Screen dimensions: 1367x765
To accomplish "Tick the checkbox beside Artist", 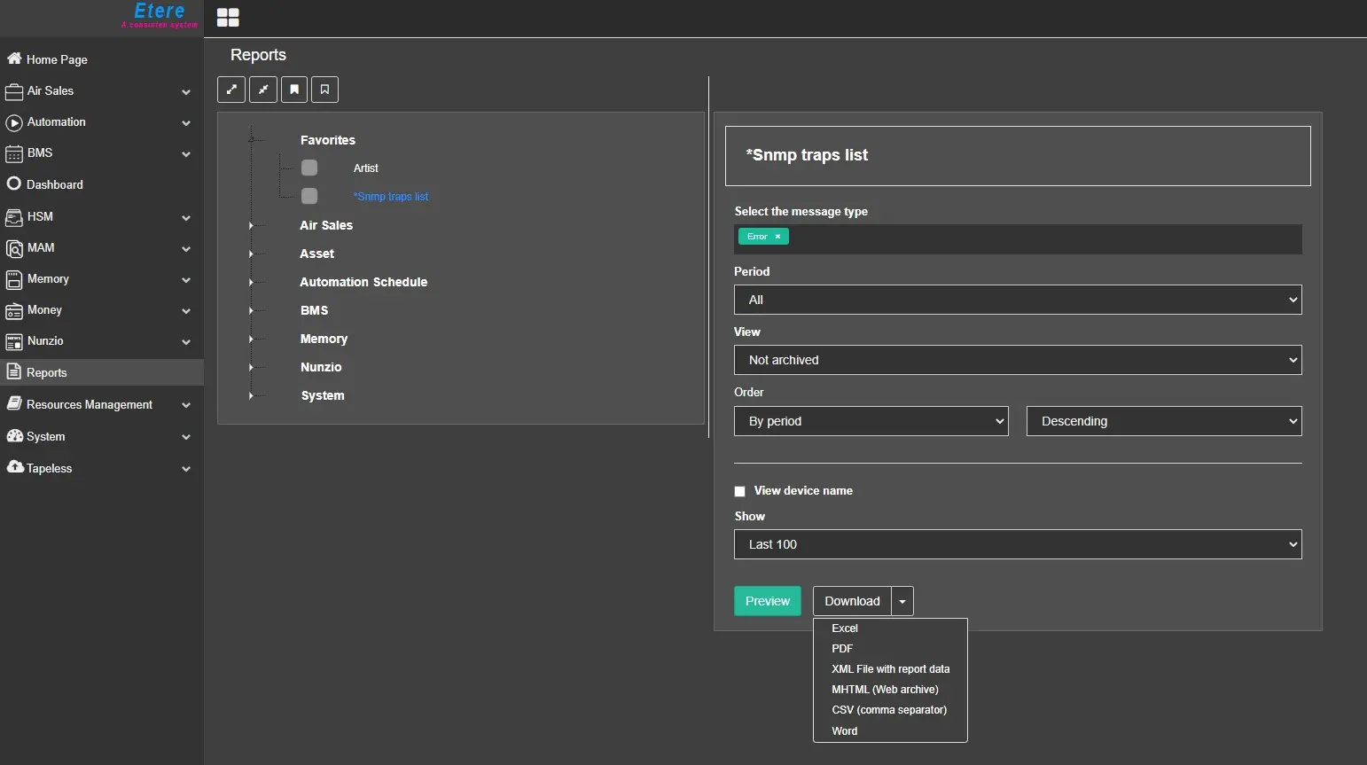I will 309,168.
